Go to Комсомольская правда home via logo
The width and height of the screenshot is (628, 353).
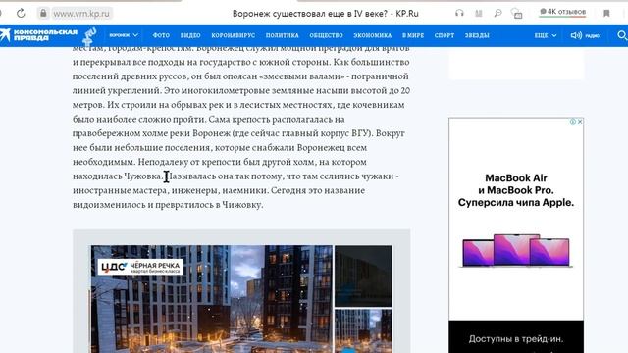pos(39,35)
